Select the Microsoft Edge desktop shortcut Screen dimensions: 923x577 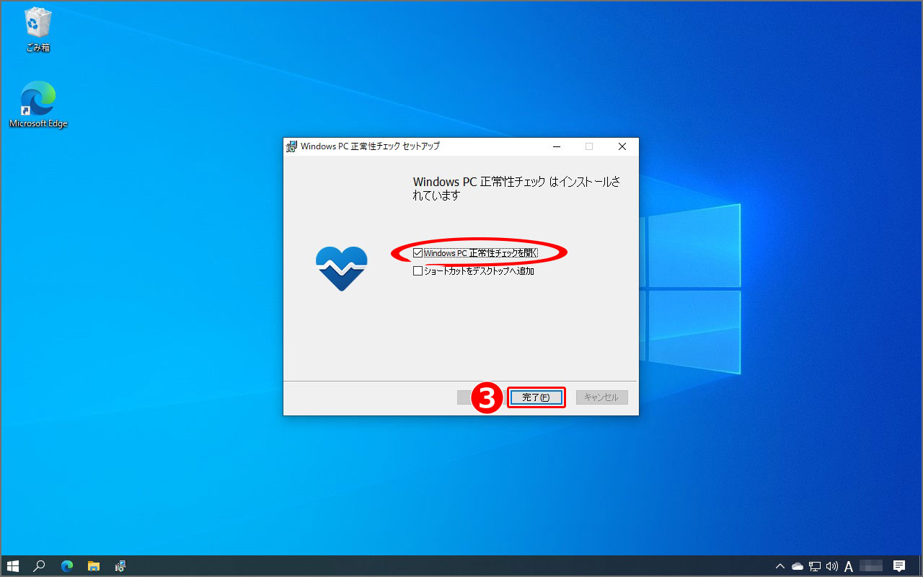coord(38,105)
